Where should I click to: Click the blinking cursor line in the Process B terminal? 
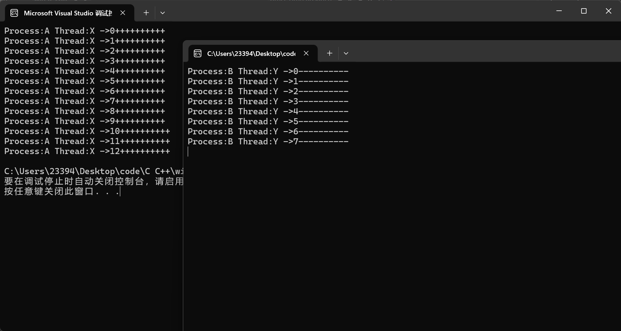(188, 152)
